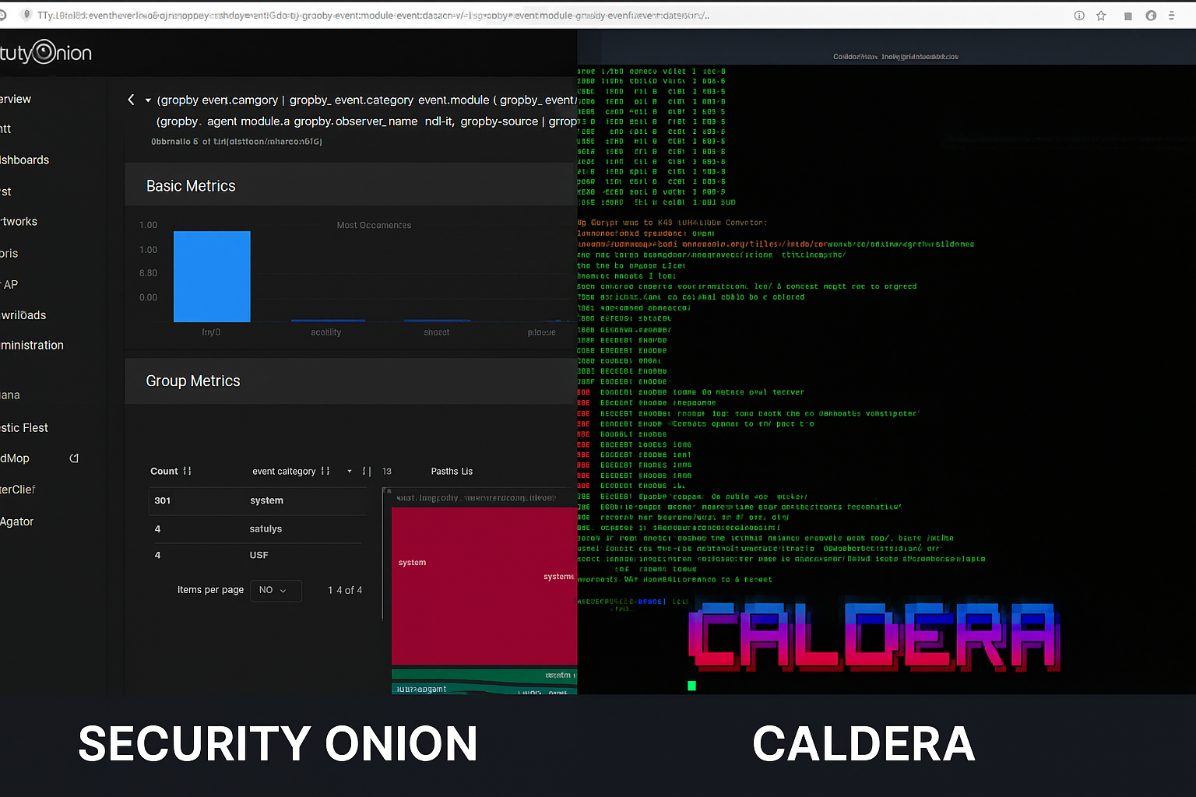The width and height of the screenshot is (1196, 797).
Task: Expand the query breadcrumb chevron near the back arrow
Action: [x=147, y=100]
